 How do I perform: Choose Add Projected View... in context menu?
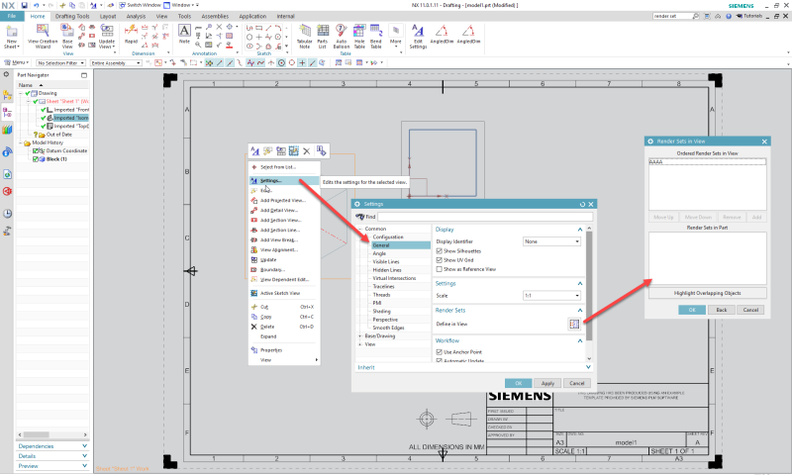[284, 201]
